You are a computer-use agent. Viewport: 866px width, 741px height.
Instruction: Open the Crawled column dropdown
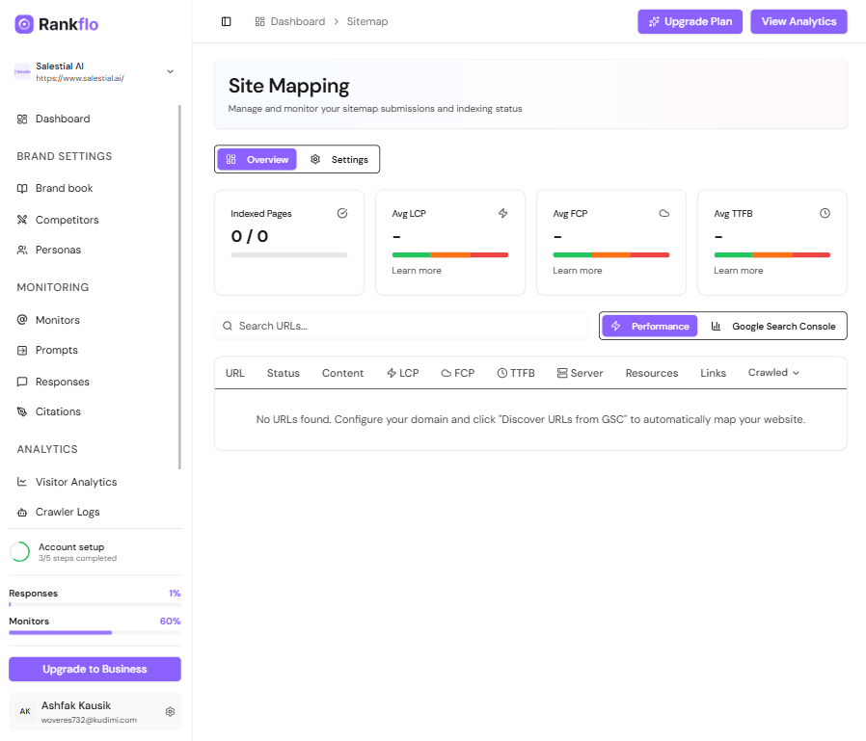point(772,372)
